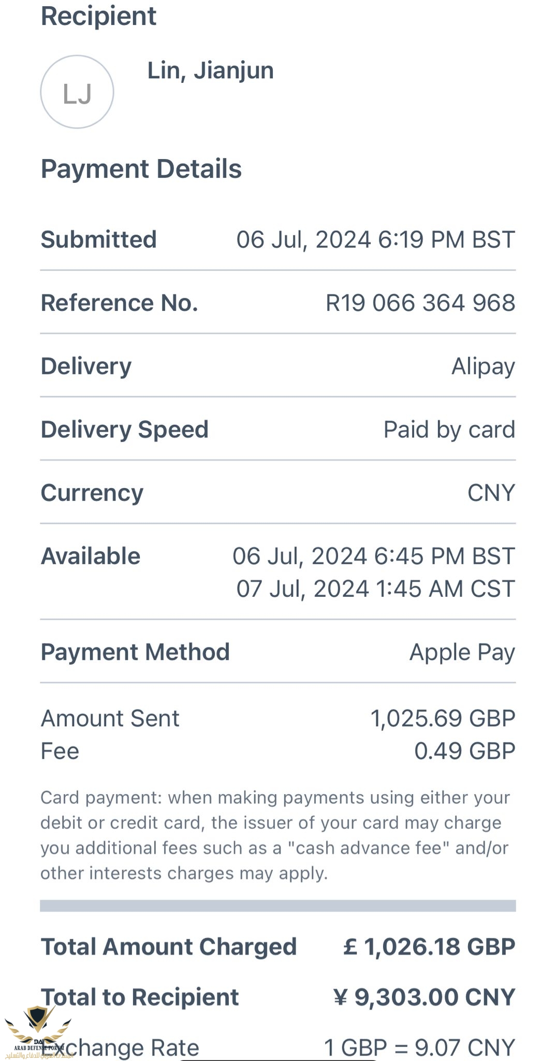Tap the reference number R19 066 364 968
The width and height of the screenshot is (556, 1061).
pyautogui.click(x=420, y=303)
